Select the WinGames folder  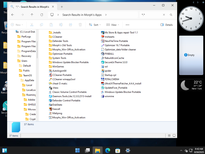point(56,66)
